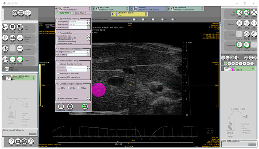This screenshot has height=149, width=259.
Task: Click the Dispose ROI X icon
Action: 254,12
